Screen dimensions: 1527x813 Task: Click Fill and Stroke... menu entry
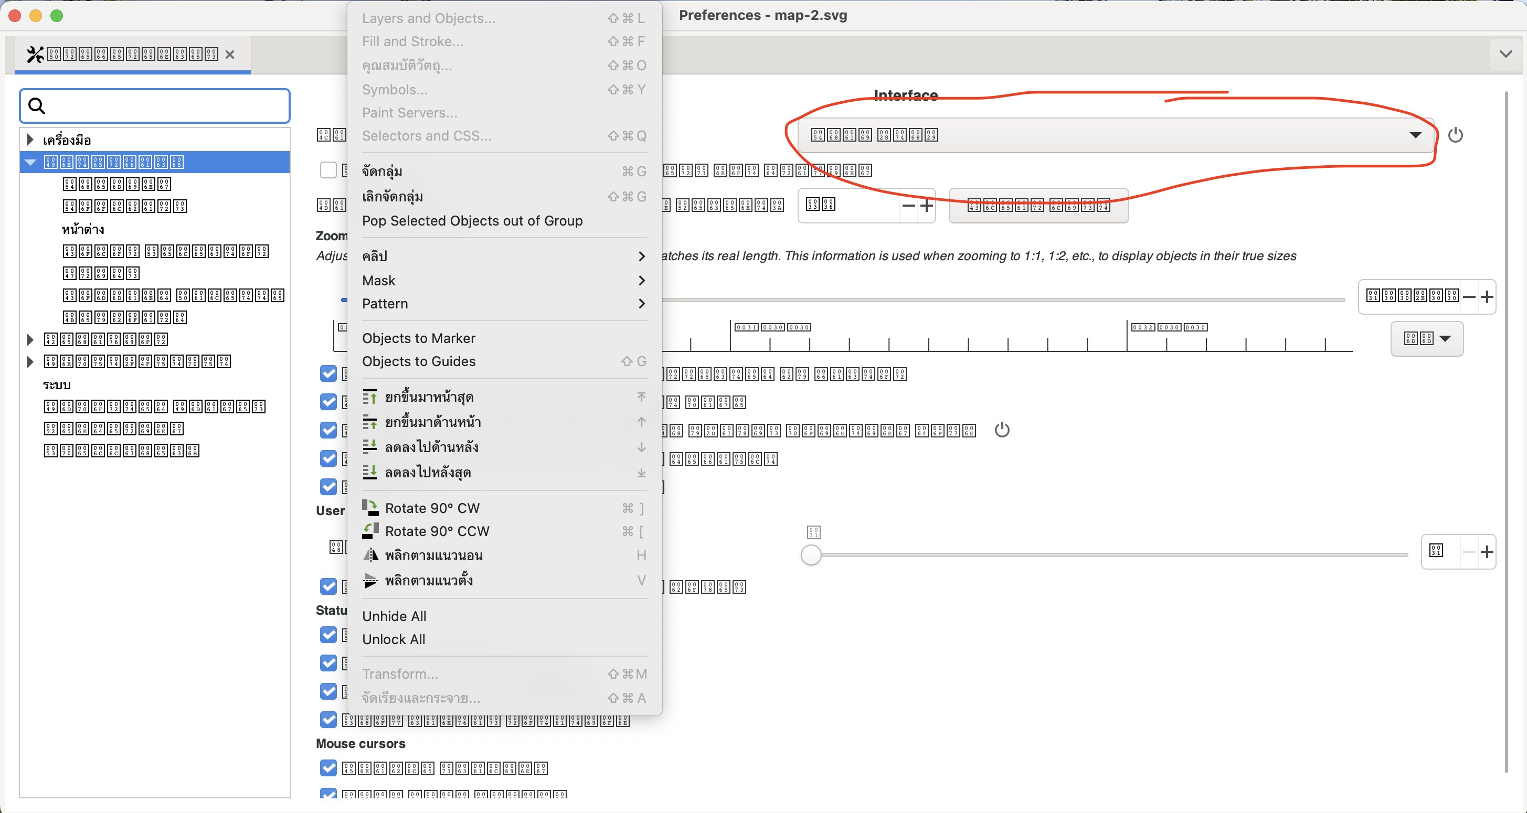pyautogui.click(x=504, y=41)
